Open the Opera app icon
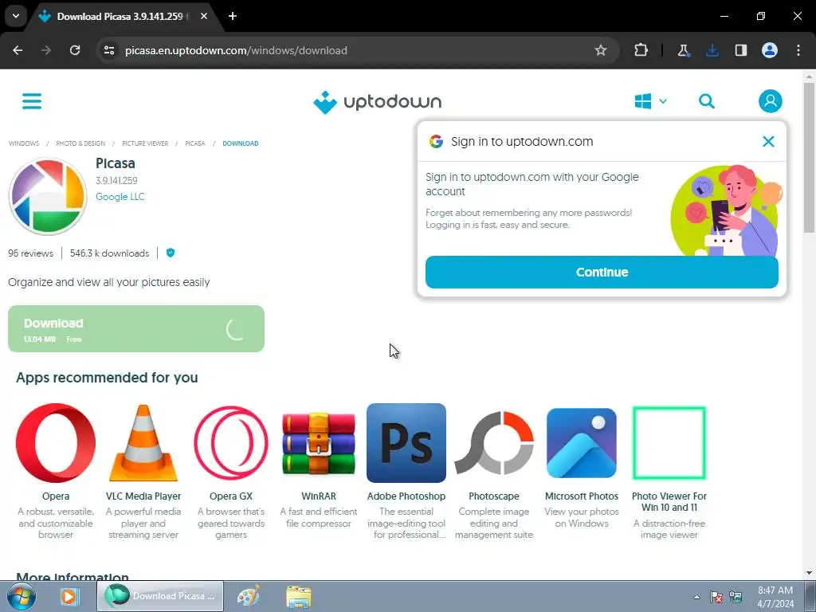The image size is (816, 612). point(56,443)
